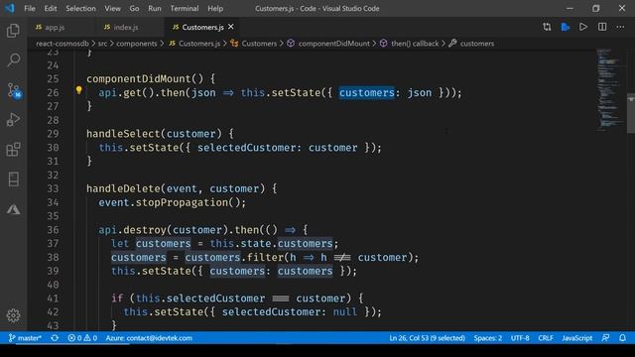Open the Explorer view in activity bar

[13, 31]
